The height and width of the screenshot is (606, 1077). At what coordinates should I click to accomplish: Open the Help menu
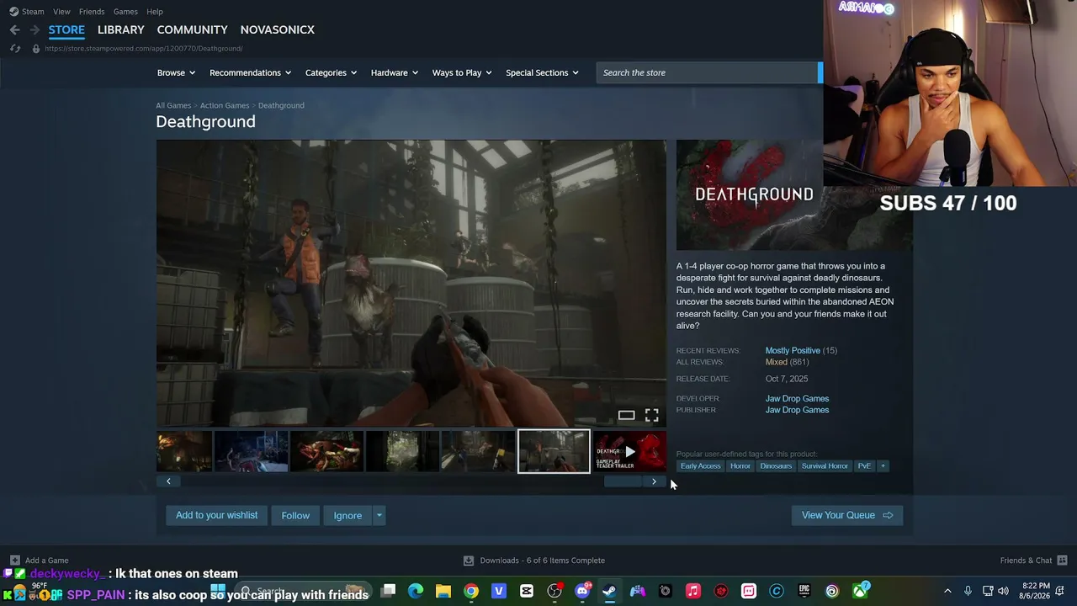point(155,12)
